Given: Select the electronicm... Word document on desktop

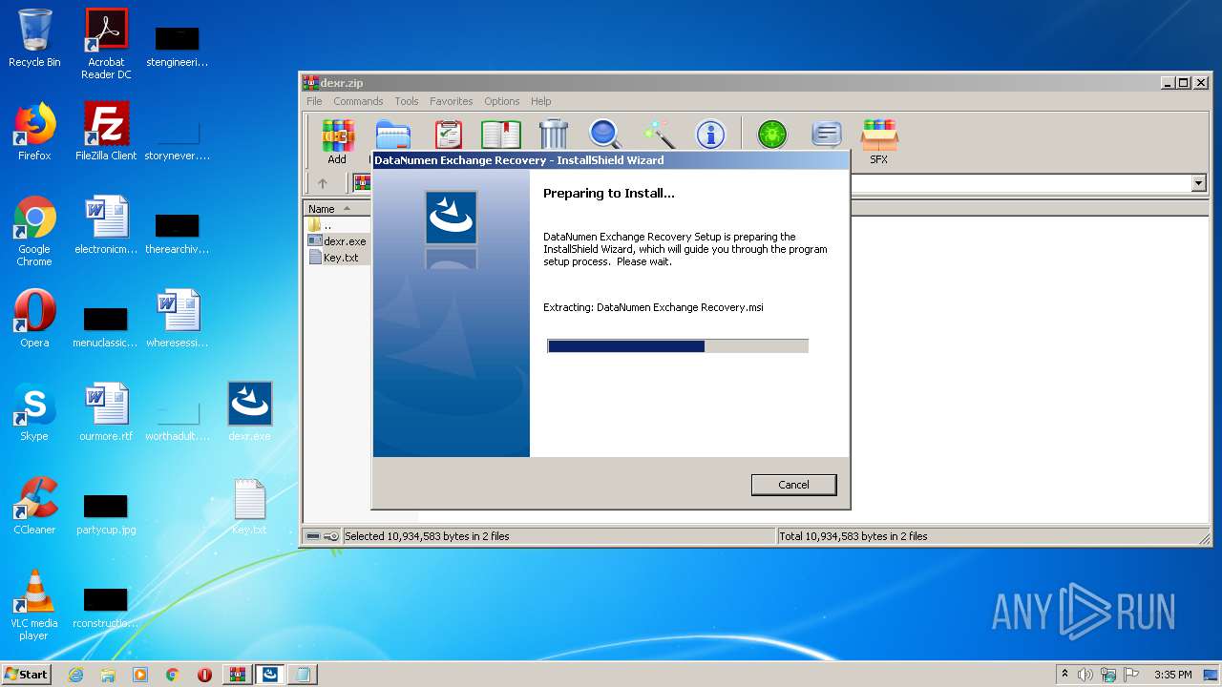Looking at the screenshot, I should (x=106, y=225).
